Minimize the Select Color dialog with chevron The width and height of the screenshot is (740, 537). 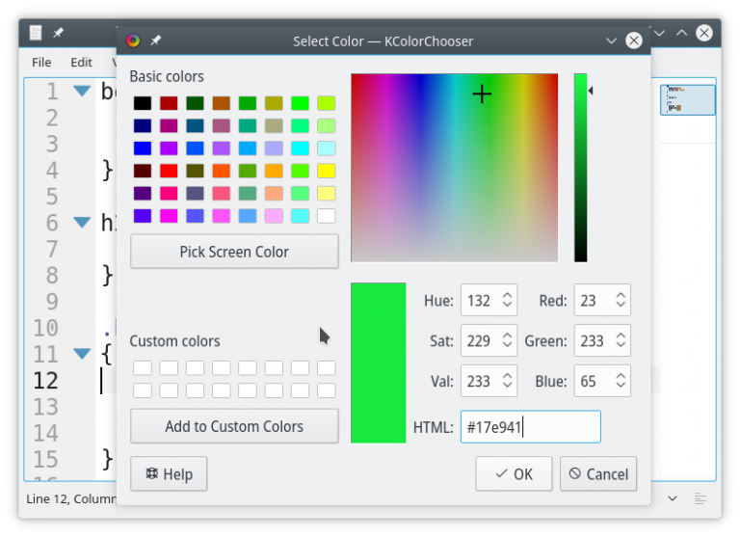[x=611, y=40]
